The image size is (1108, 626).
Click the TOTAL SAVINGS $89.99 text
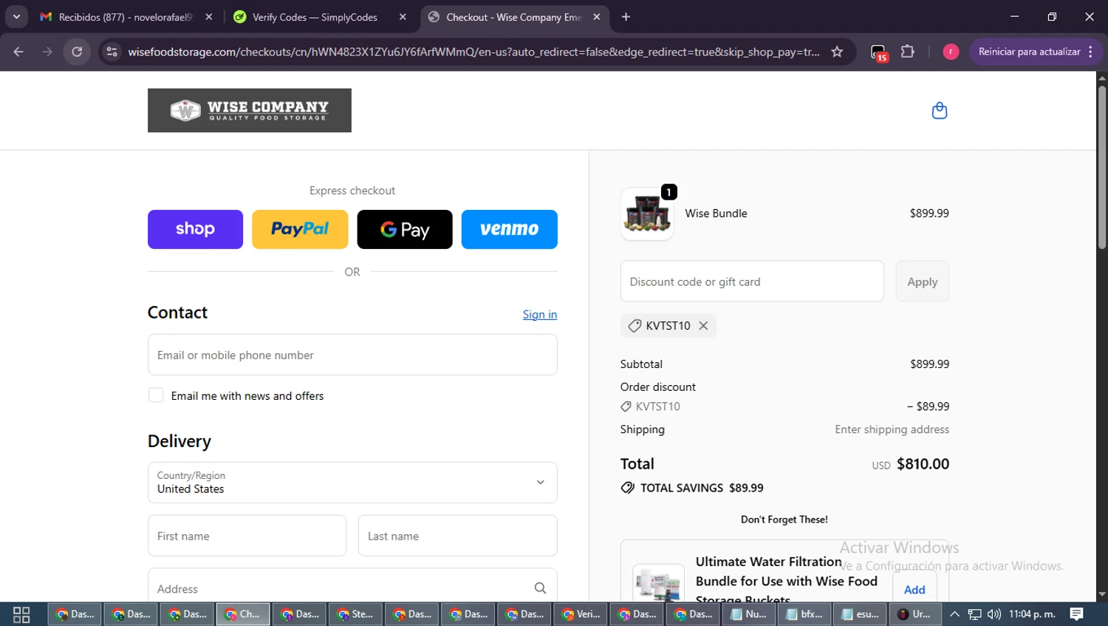coord(702,488)
